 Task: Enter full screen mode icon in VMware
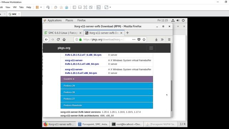(x=85, y=7)
